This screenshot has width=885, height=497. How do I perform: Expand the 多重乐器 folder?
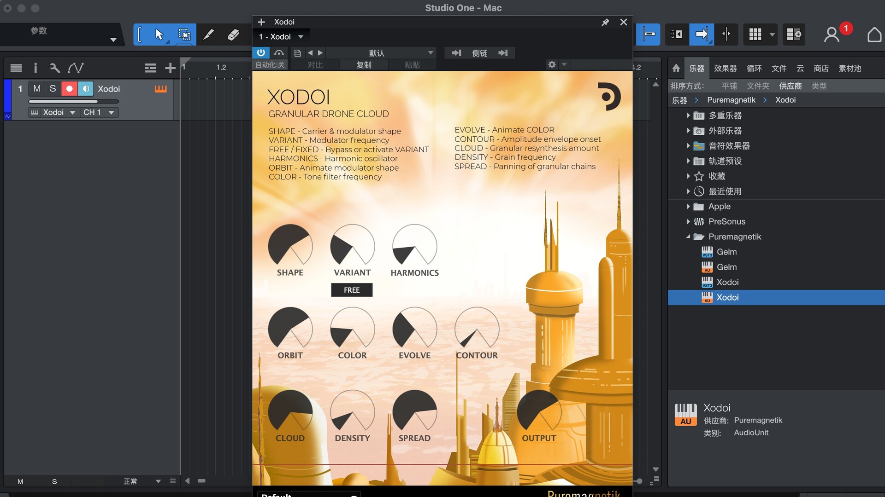click(x=688, y=116)
